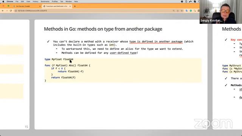This screenshot has width=242, height=136.
Task: Click Sergiy Kovtun's video thumbnail
Action: 221,12
